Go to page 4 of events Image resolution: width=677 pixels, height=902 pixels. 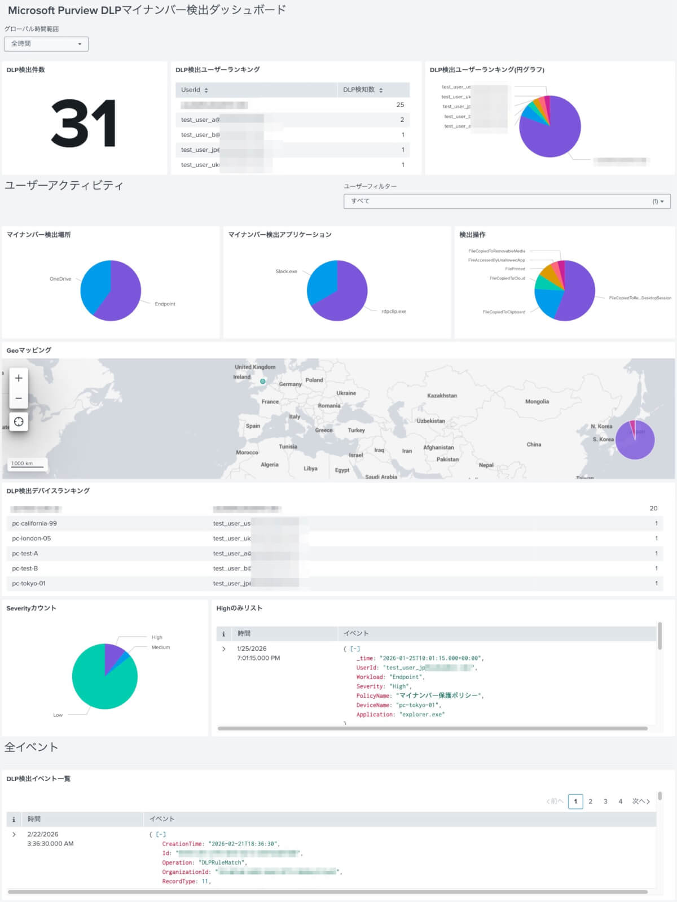pyautogui.click(x=620, y=802)
